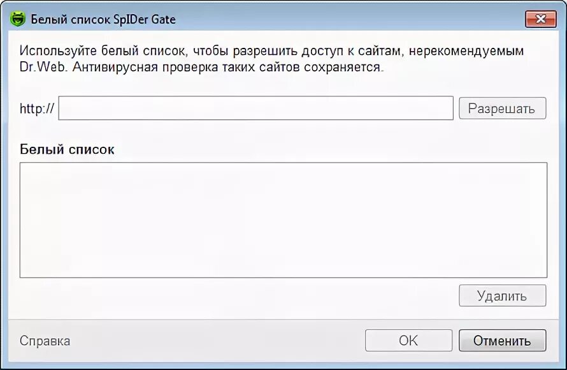Click the top-left corner of the white list box

(27, 169)
